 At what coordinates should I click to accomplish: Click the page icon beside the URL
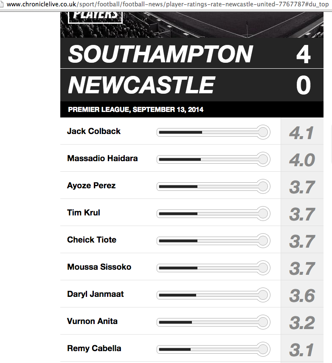click(1, 4)
